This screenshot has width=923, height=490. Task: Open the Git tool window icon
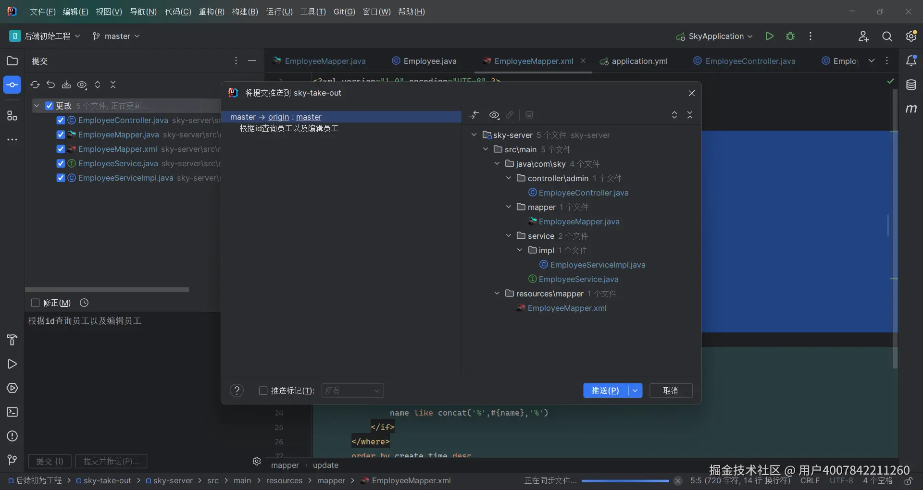click(12, 460)
